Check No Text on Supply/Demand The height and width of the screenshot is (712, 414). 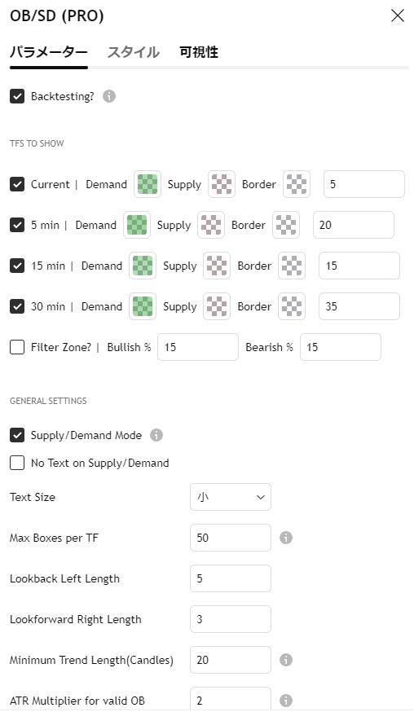[x=17, y=463]
